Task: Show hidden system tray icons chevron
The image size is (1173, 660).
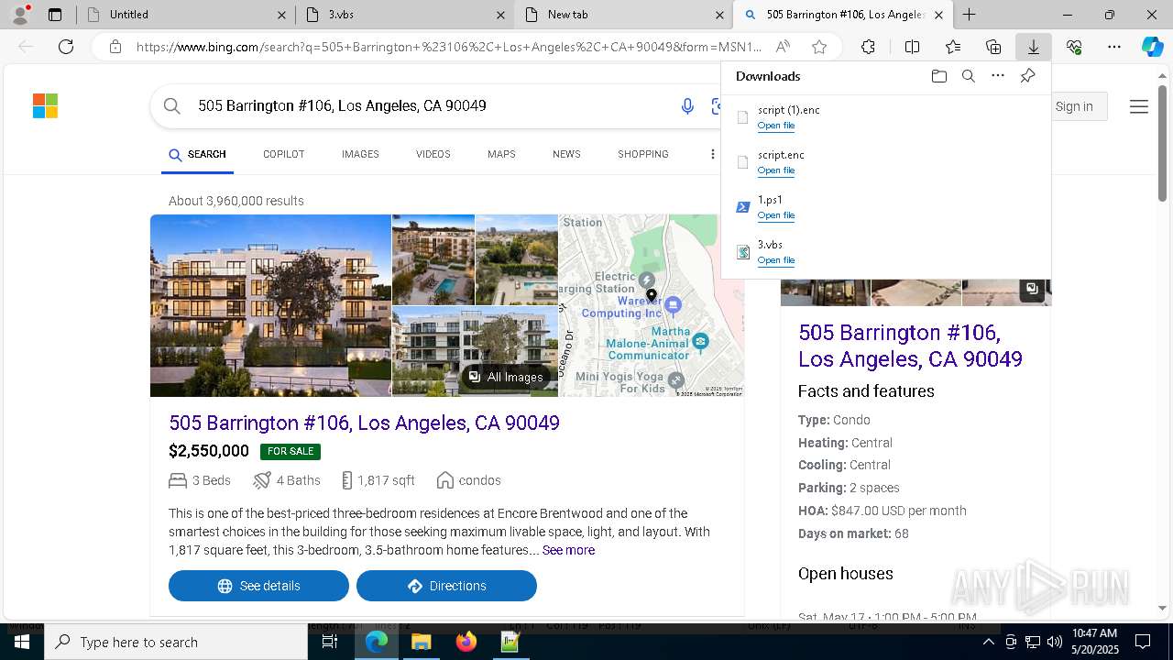Action: pyautogui.click(x=988, y=642)
